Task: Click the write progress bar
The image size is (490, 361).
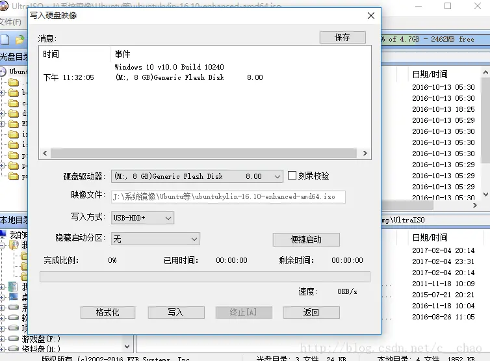Action: [x=205, y=277]
